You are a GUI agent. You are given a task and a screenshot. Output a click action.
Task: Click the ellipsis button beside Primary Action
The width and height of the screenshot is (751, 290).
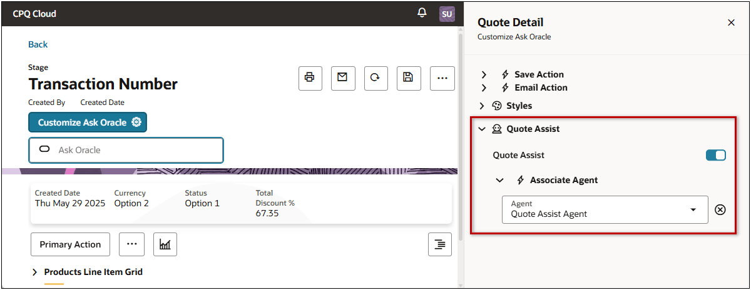click(131, 244)
